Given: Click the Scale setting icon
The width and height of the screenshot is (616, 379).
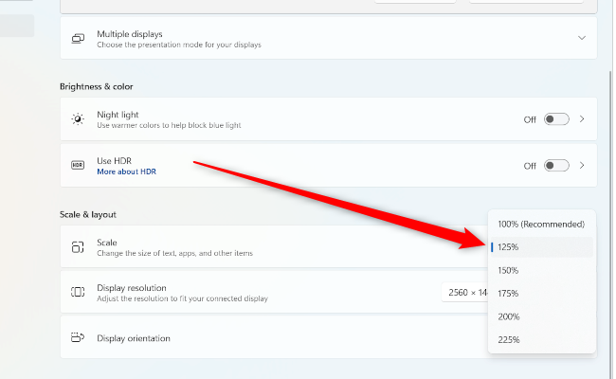Looking at the screenshot, I should (78, 247).
